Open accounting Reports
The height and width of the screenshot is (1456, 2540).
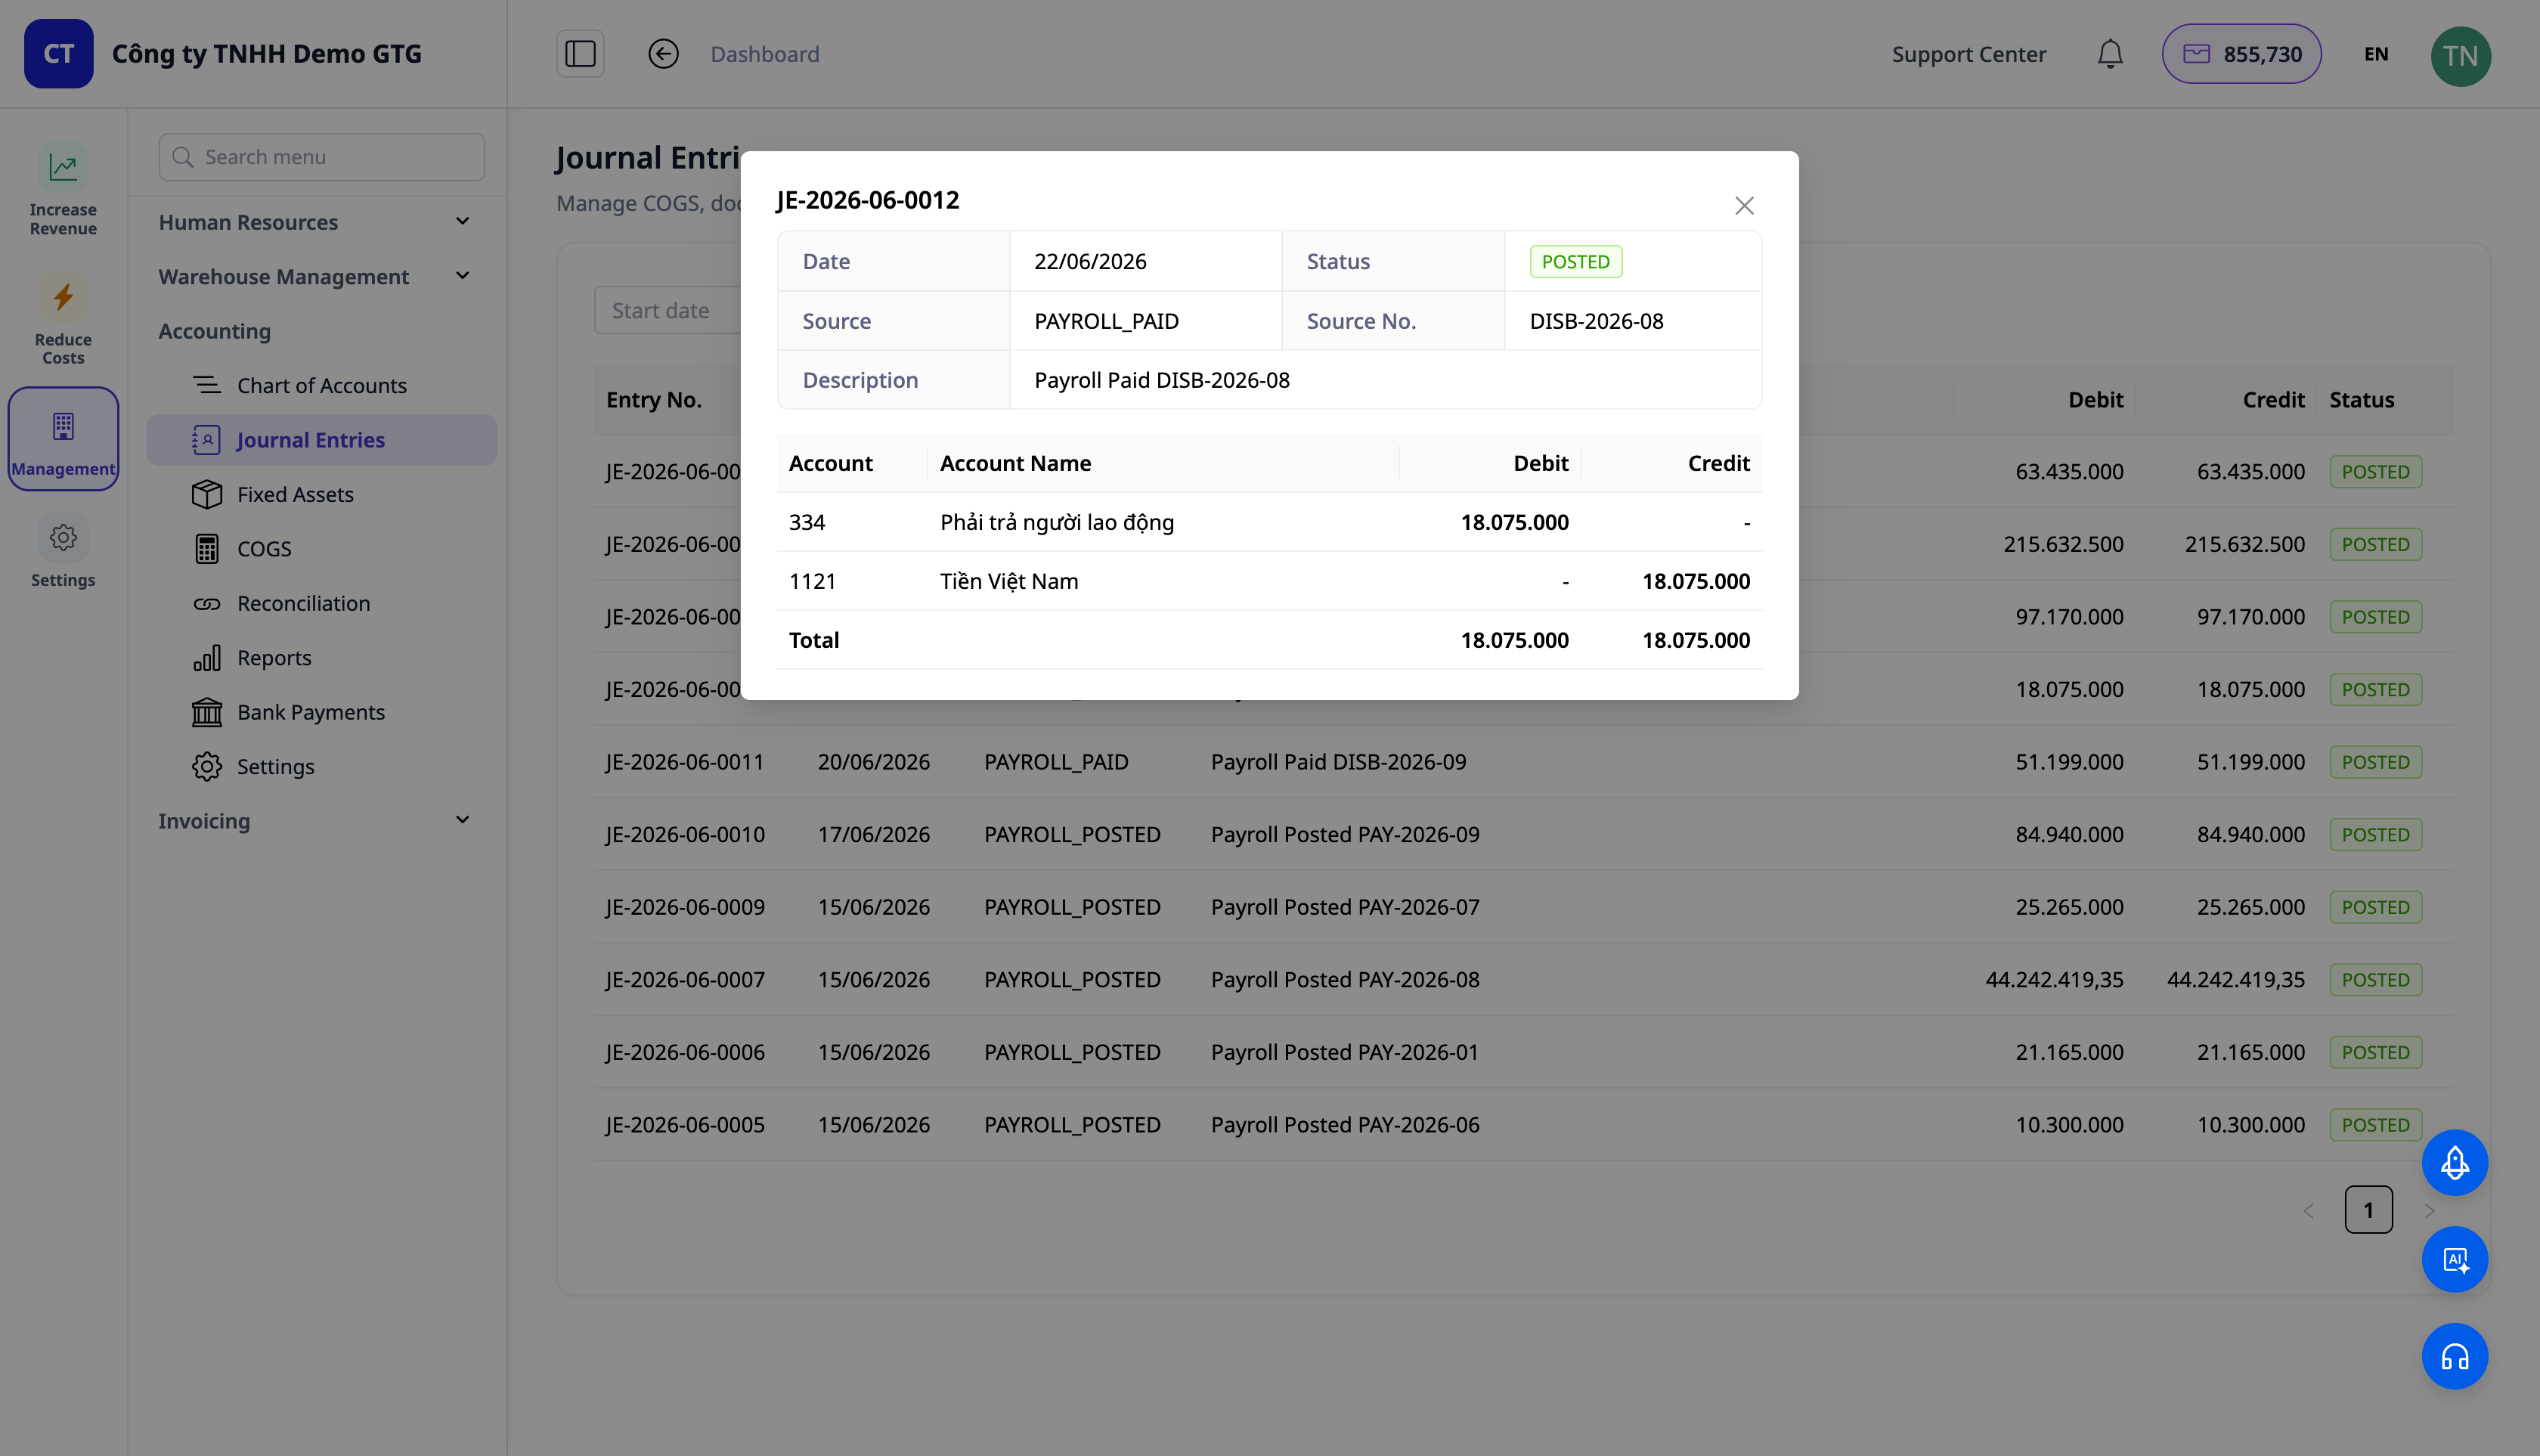click(x=321, y=658)
